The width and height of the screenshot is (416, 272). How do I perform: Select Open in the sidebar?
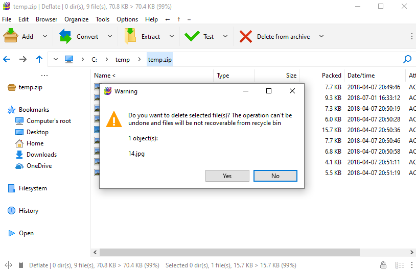pos(21,233)
